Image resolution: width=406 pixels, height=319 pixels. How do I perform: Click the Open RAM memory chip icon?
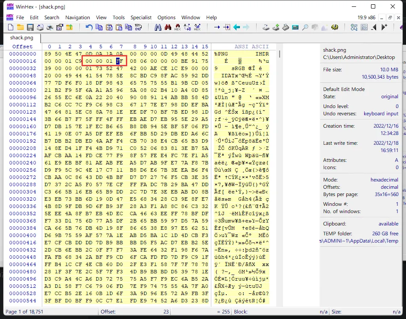pos(285,27)
